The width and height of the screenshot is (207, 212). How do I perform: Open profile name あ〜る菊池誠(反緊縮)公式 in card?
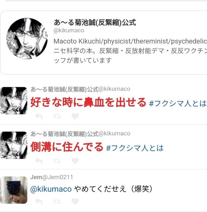pos(95,22)
